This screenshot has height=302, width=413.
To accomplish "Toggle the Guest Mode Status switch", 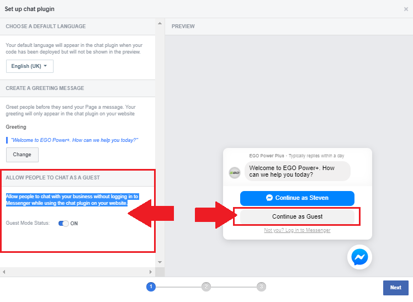I will tap(63, 224).
